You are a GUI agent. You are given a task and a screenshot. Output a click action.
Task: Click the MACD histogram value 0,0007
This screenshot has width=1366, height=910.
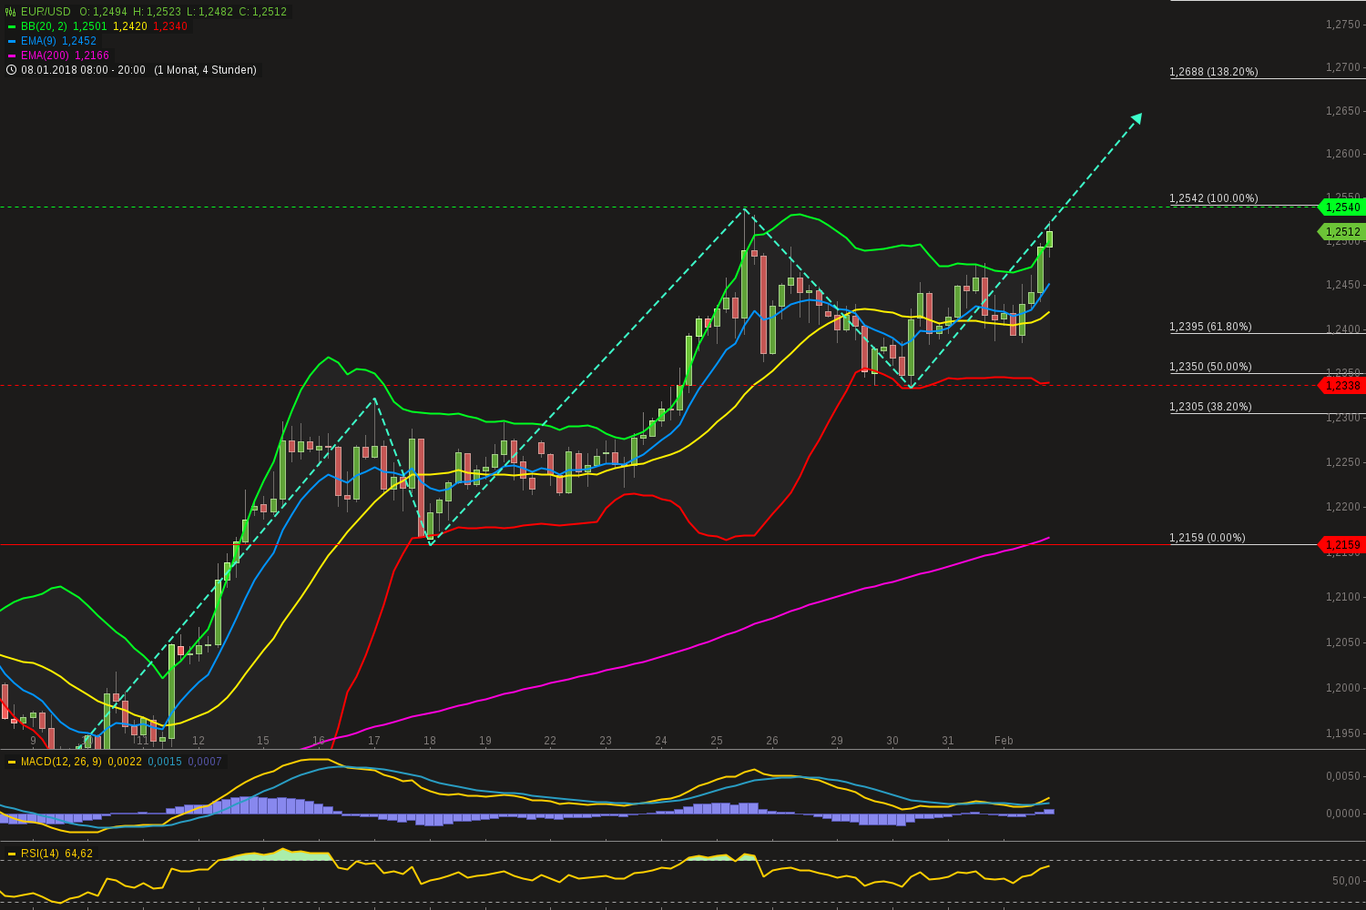(205, 762)
